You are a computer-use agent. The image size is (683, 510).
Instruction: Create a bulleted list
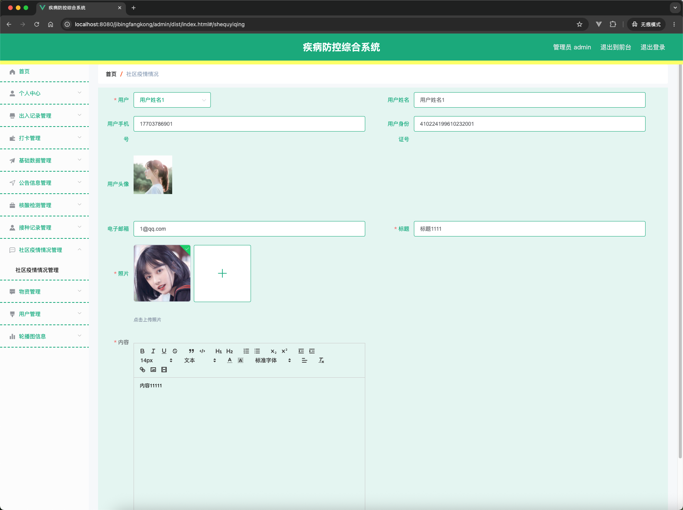tap(257, 351)
